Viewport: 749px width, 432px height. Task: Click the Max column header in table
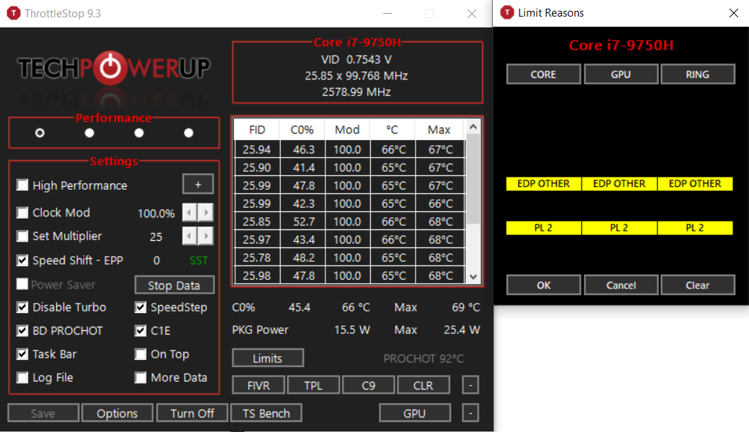[x=439, y=129]
